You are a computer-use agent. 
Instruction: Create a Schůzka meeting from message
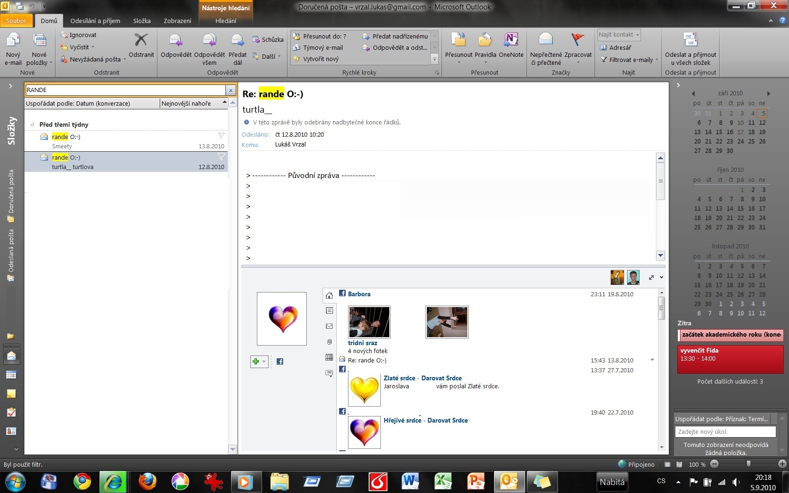pyautogui.click(x=268, y=39)
